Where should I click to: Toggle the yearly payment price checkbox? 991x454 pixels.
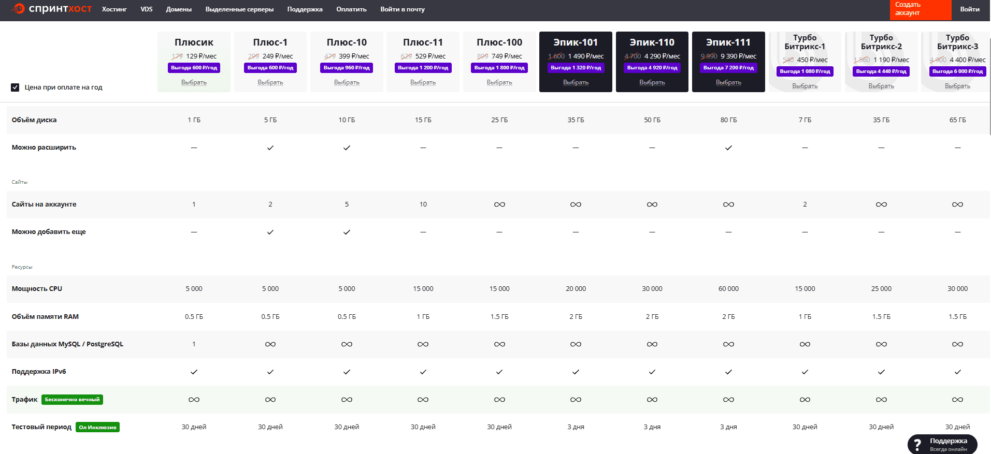coord(16,87)
